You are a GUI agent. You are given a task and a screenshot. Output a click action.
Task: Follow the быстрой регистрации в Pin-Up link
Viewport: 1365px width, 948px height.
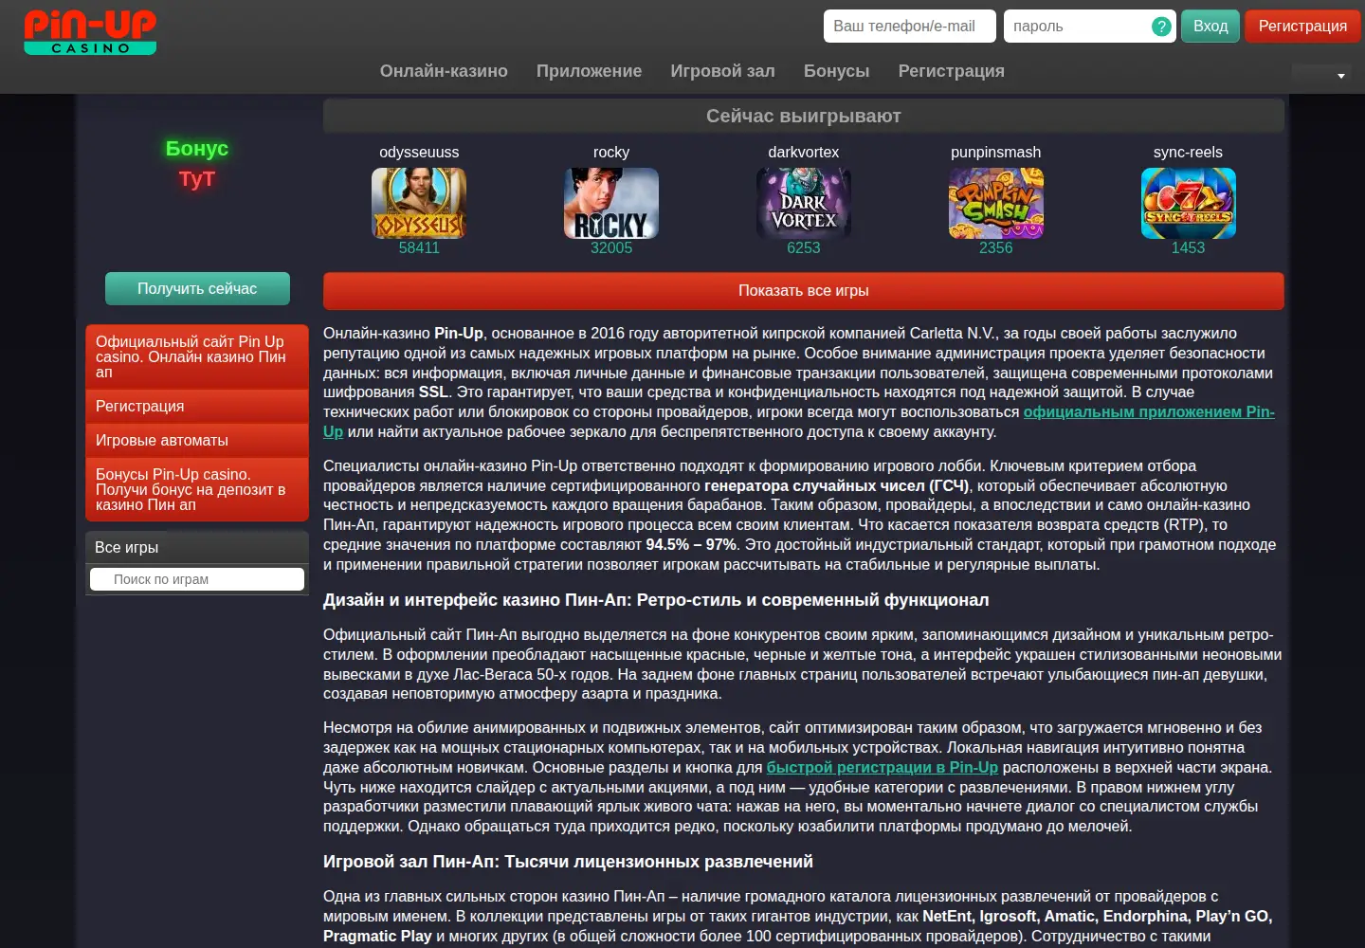(x=883, y=768)
